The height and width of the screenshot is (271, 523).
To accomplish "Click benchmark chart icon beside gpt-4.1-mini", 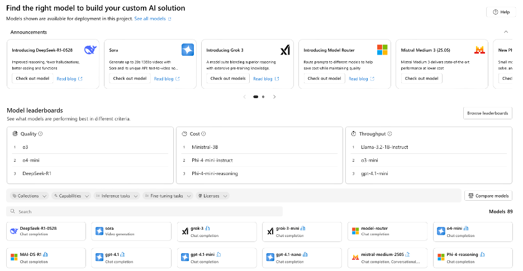I will (x=218, y=254).
